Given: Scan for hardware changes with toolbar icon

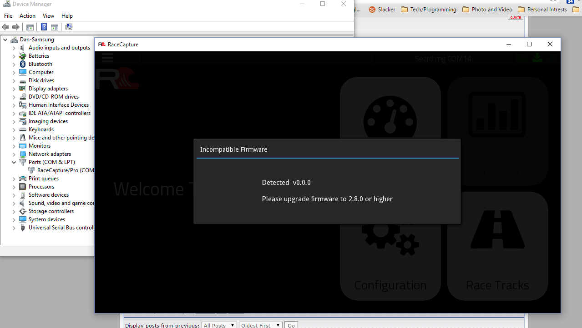Looking at the screenshot, I should 69,27.
